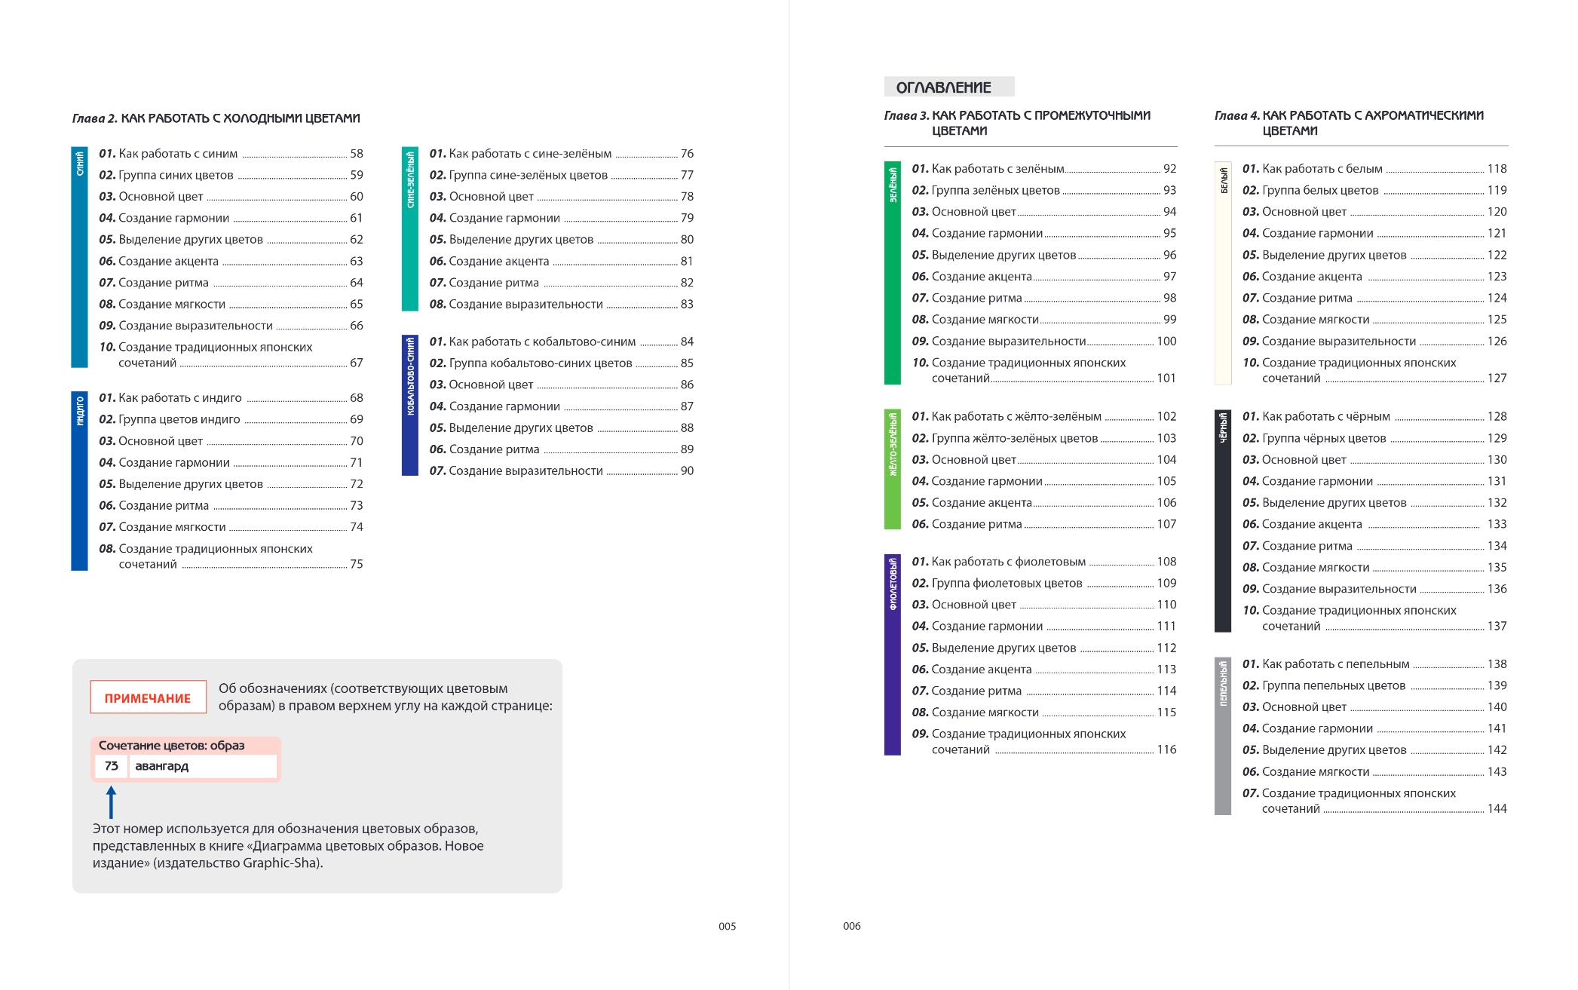This screenshot has width=1578, height=990.
Task: Open 'Группа чёрных цветов' entry
Action: (1323, 438)
